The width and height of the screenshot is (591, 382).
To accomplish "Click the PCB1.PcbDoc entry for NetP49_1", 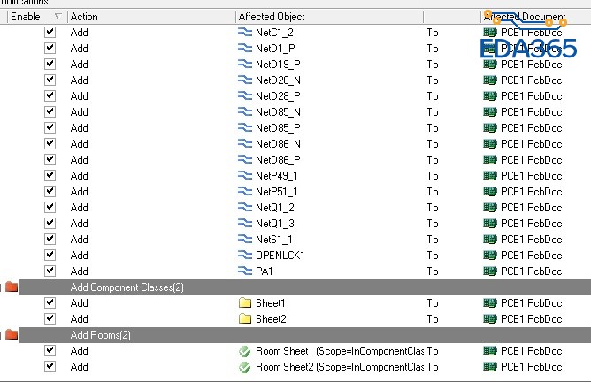I will [531, 175].
